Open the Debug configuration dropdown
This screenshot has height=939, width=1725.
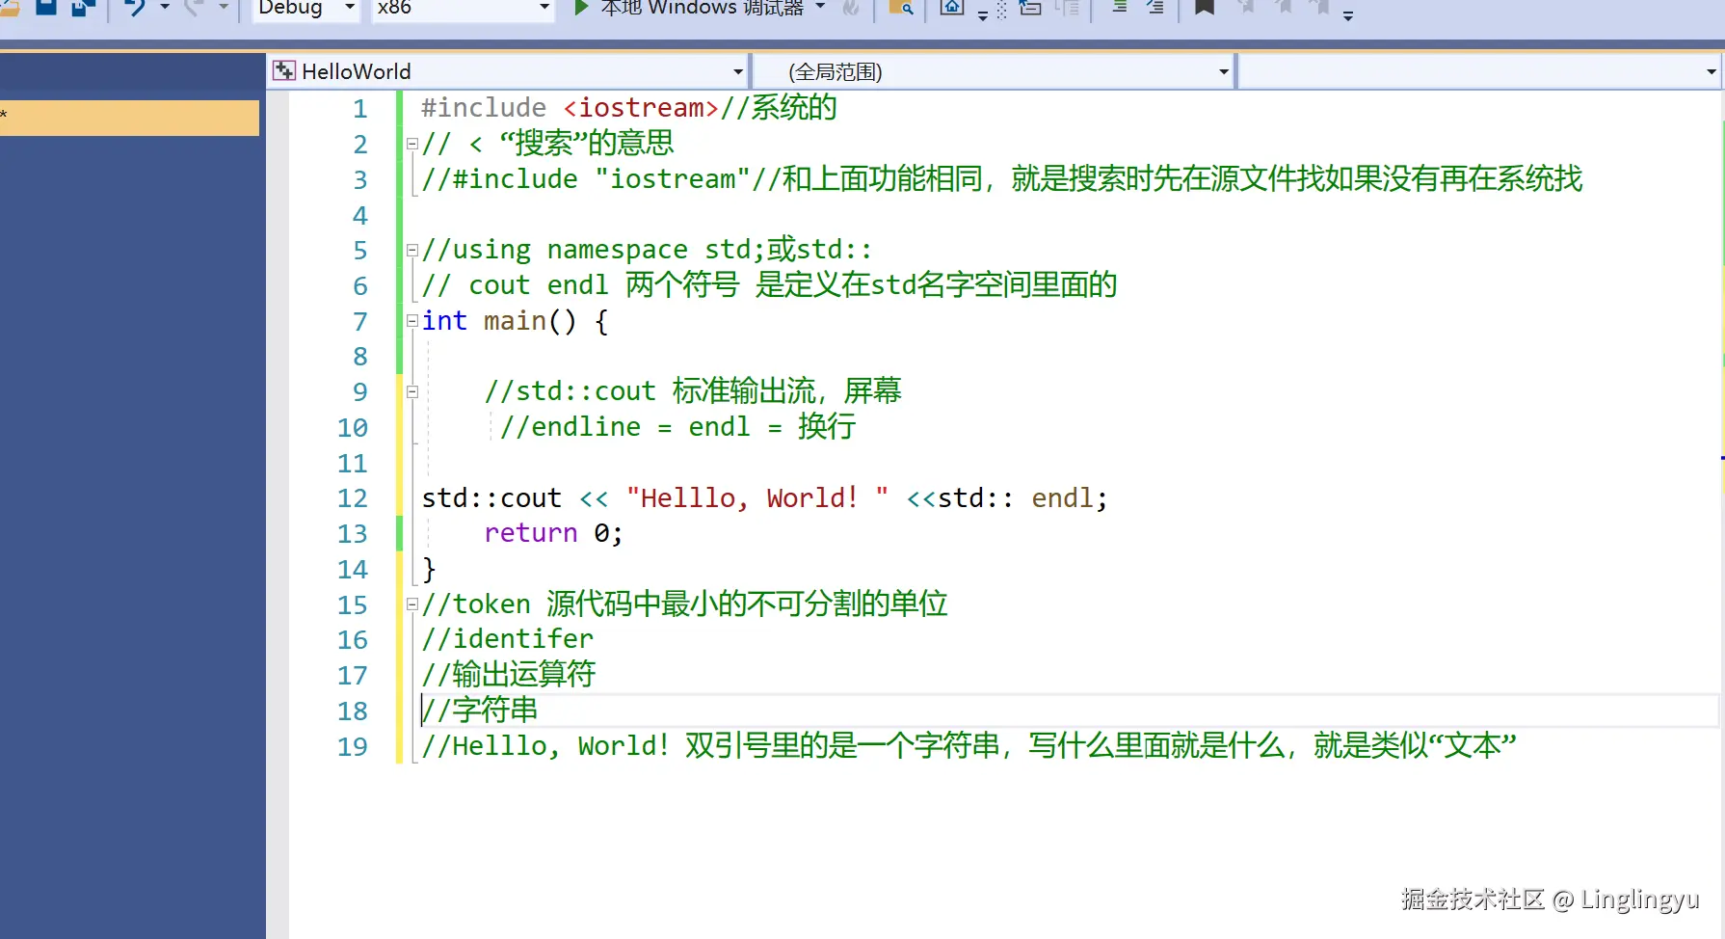click(350, 8)
